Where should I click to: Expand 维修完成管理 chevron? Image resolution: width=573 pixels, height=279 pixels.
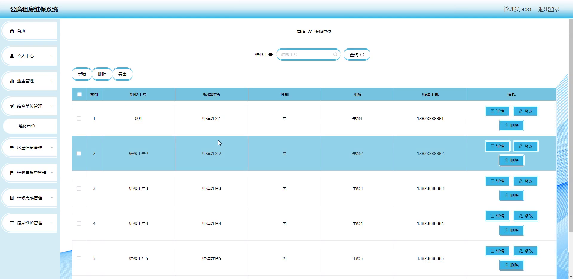(52, 198)
